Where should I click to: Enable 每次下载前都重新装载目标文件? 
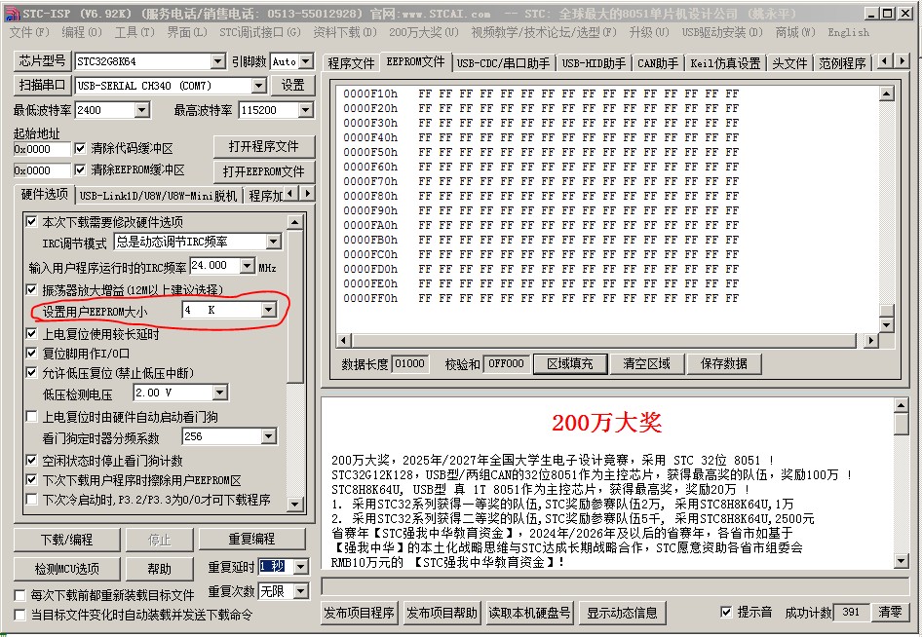[x=20, y=595]
